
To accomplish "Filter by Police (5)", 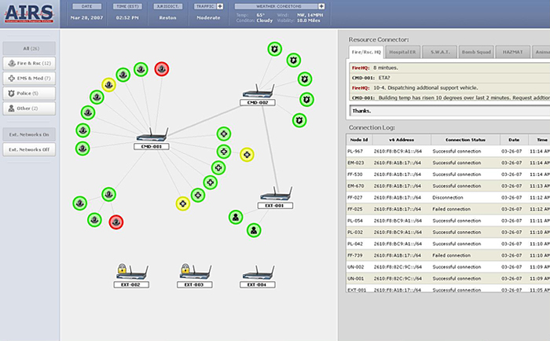I will click(x=29, y=93).
